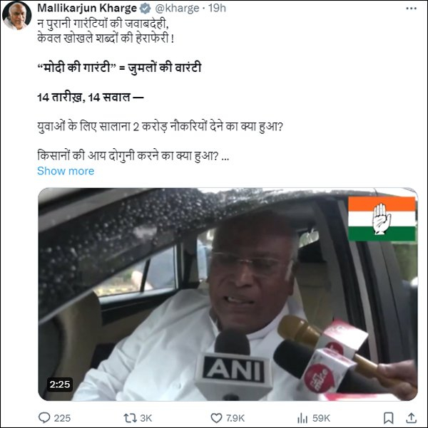Click the 3K reposts count
428x428 pixels.
(146, 418)
